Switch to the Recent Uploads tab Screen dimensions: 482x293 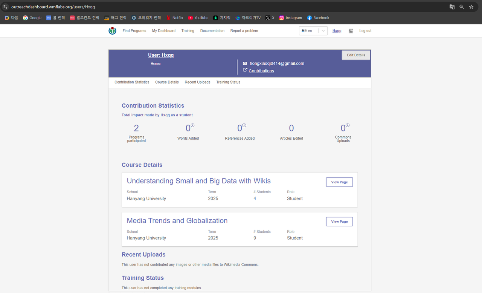point(197,82)
